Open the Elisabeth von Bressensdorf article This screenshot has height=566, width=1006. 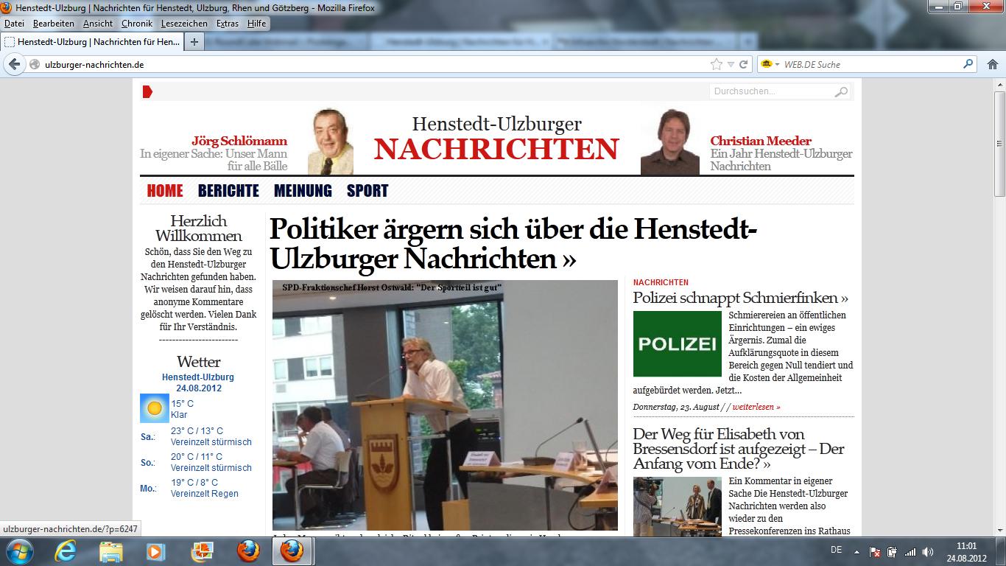click(x=739, y=449)
